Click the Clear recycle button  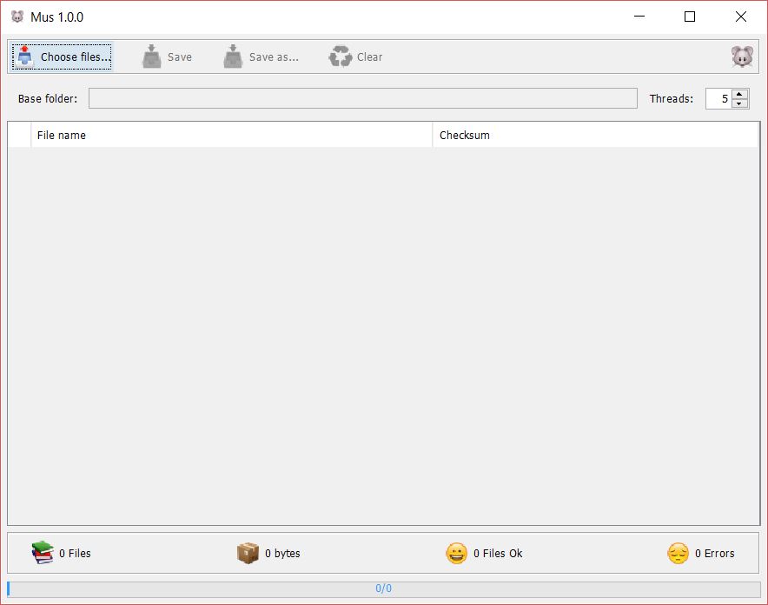tap(355, 57)
